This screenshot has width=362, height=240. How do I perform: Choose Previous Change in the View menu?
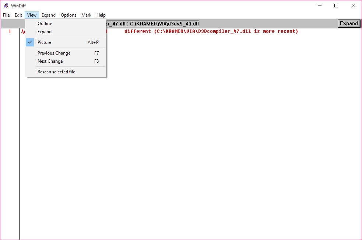click(x=54, y=53)
